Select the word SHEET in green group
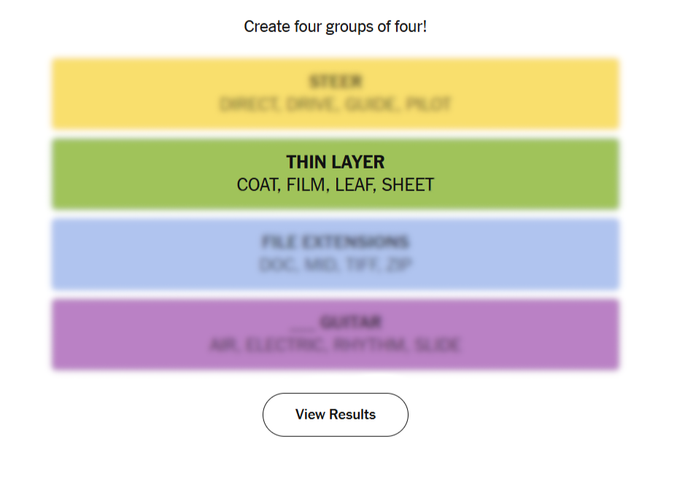This screenshot has width=685, height=485. point(408,185)
